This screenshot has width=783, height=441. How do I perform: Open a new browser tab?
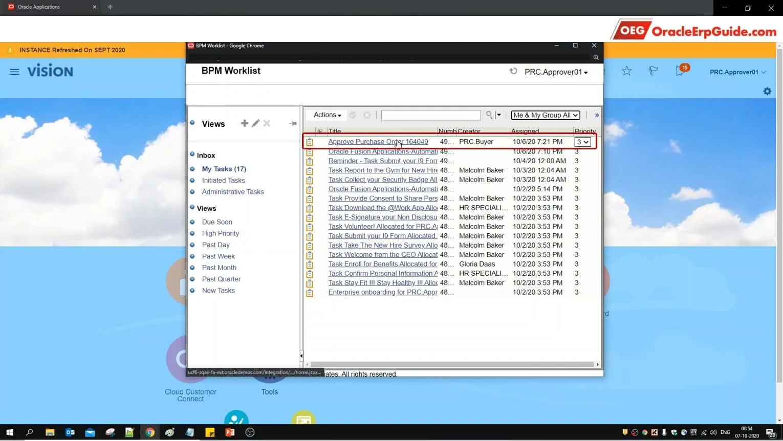(x=110, y=7)
